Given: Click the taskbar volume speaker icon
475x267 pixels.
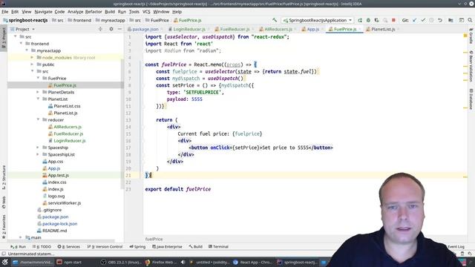Looking at the screenshot, I should [183, 262].
